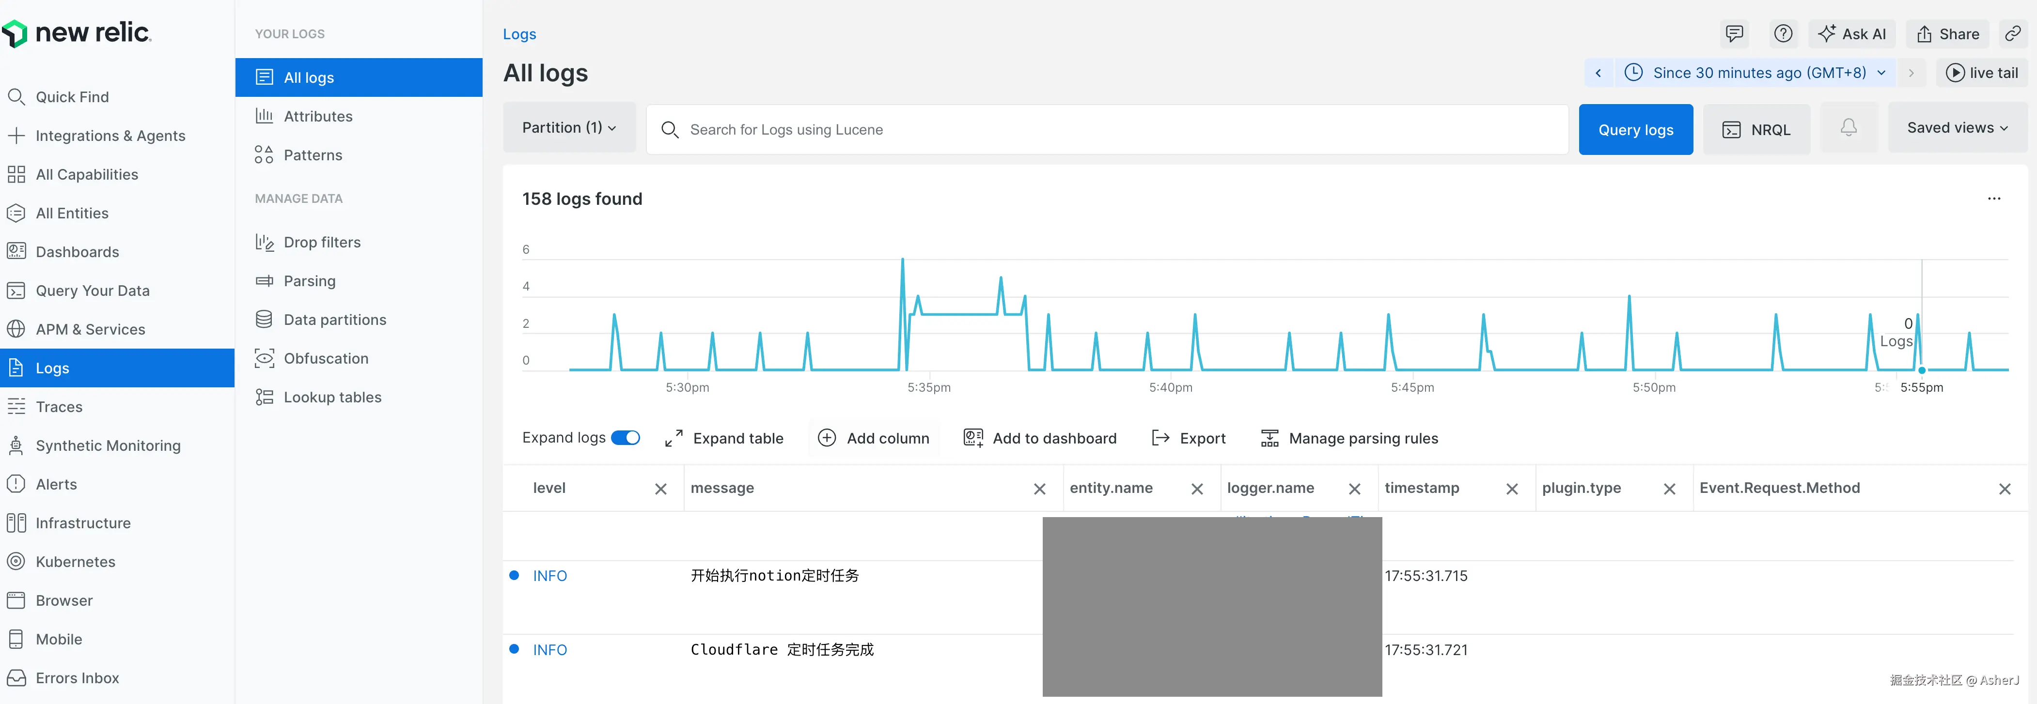Remove the logger.name column

(1354, 489)
